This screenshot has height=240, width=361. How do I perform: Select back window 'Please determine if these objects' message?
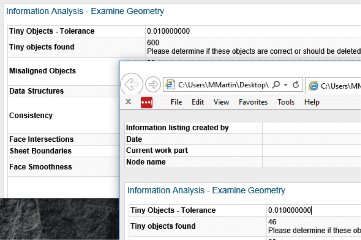[254, 51]
